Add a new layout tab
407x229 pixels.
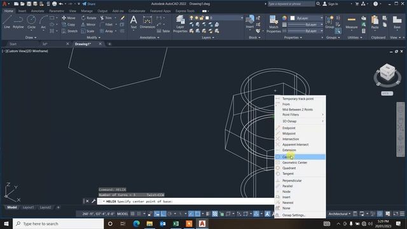click(58, 207)
